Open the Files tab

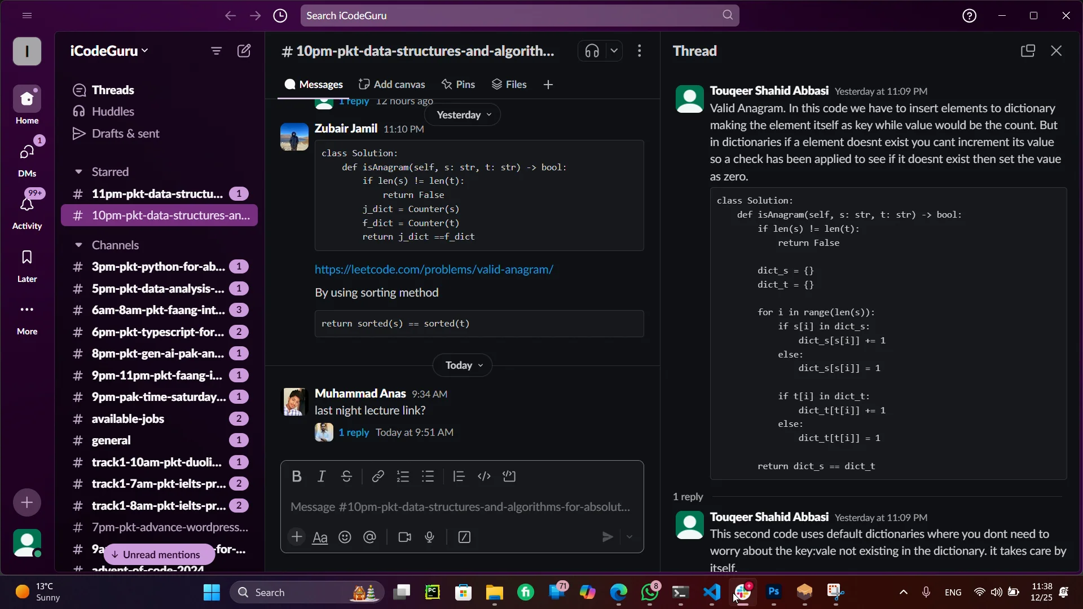(509, 85)
